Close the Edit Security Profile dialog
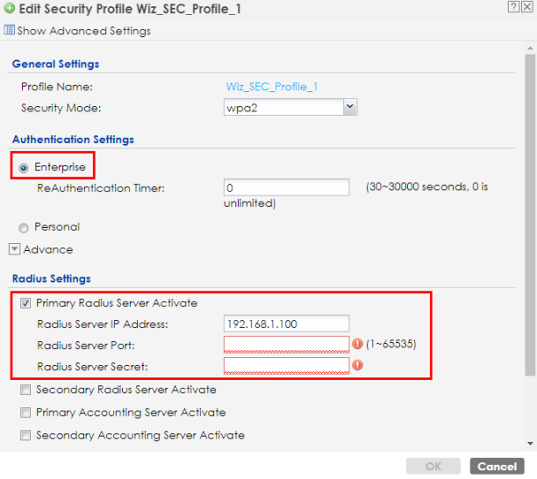The height and width of the screenshot is (479, 537). pos(526,8)
